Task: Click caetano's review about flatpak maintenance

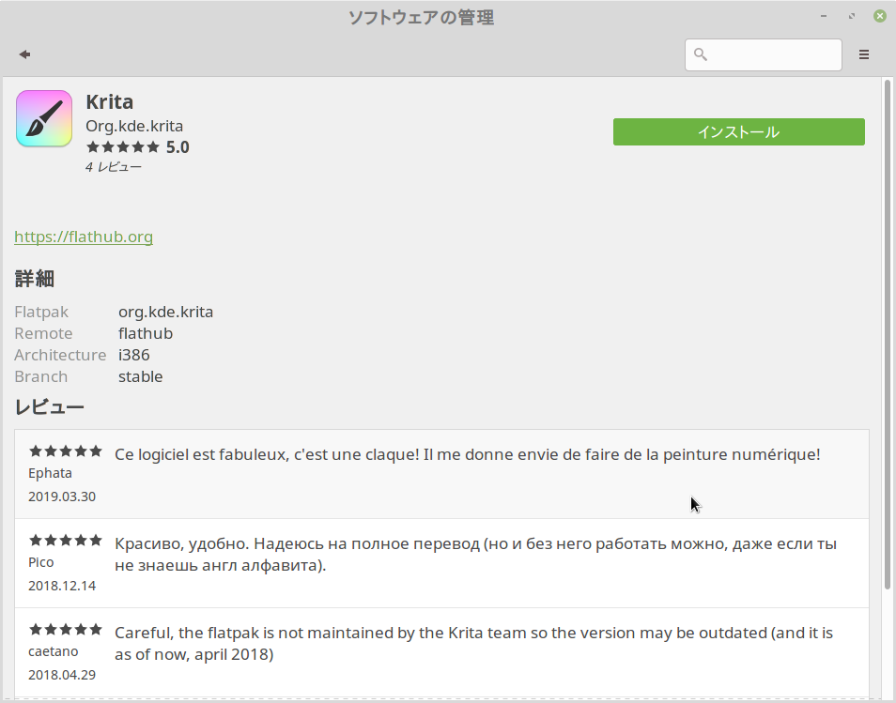Action: (473, 644)
